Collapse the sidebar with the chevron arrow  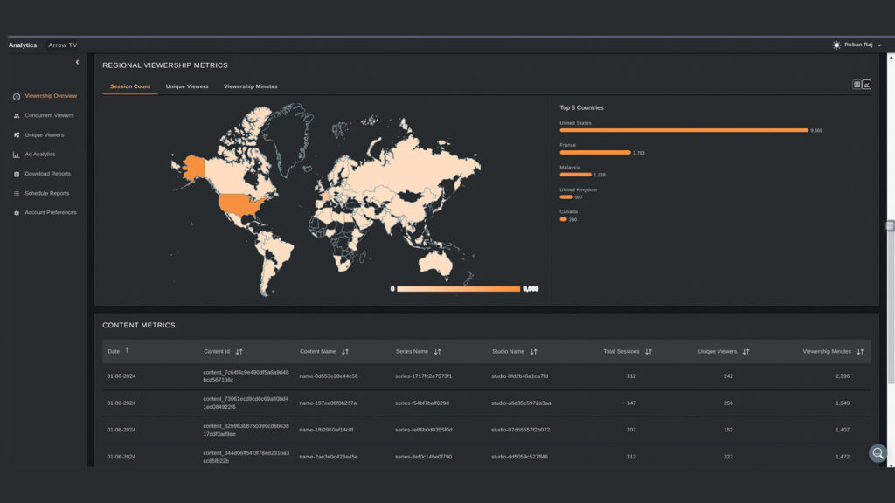tap(77, 62)
